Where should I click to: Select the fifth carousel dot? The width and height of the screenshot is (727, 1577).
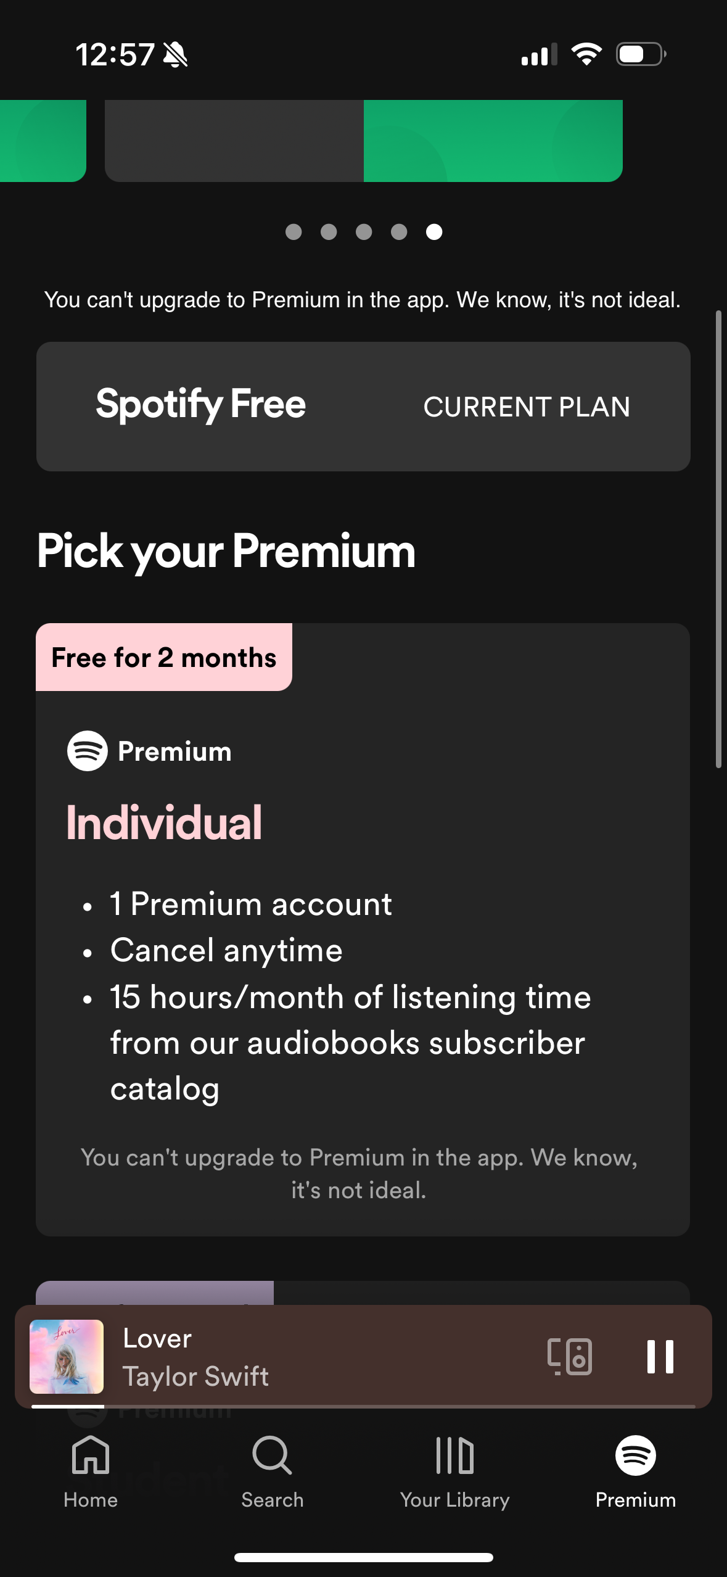tap(433, 232)
